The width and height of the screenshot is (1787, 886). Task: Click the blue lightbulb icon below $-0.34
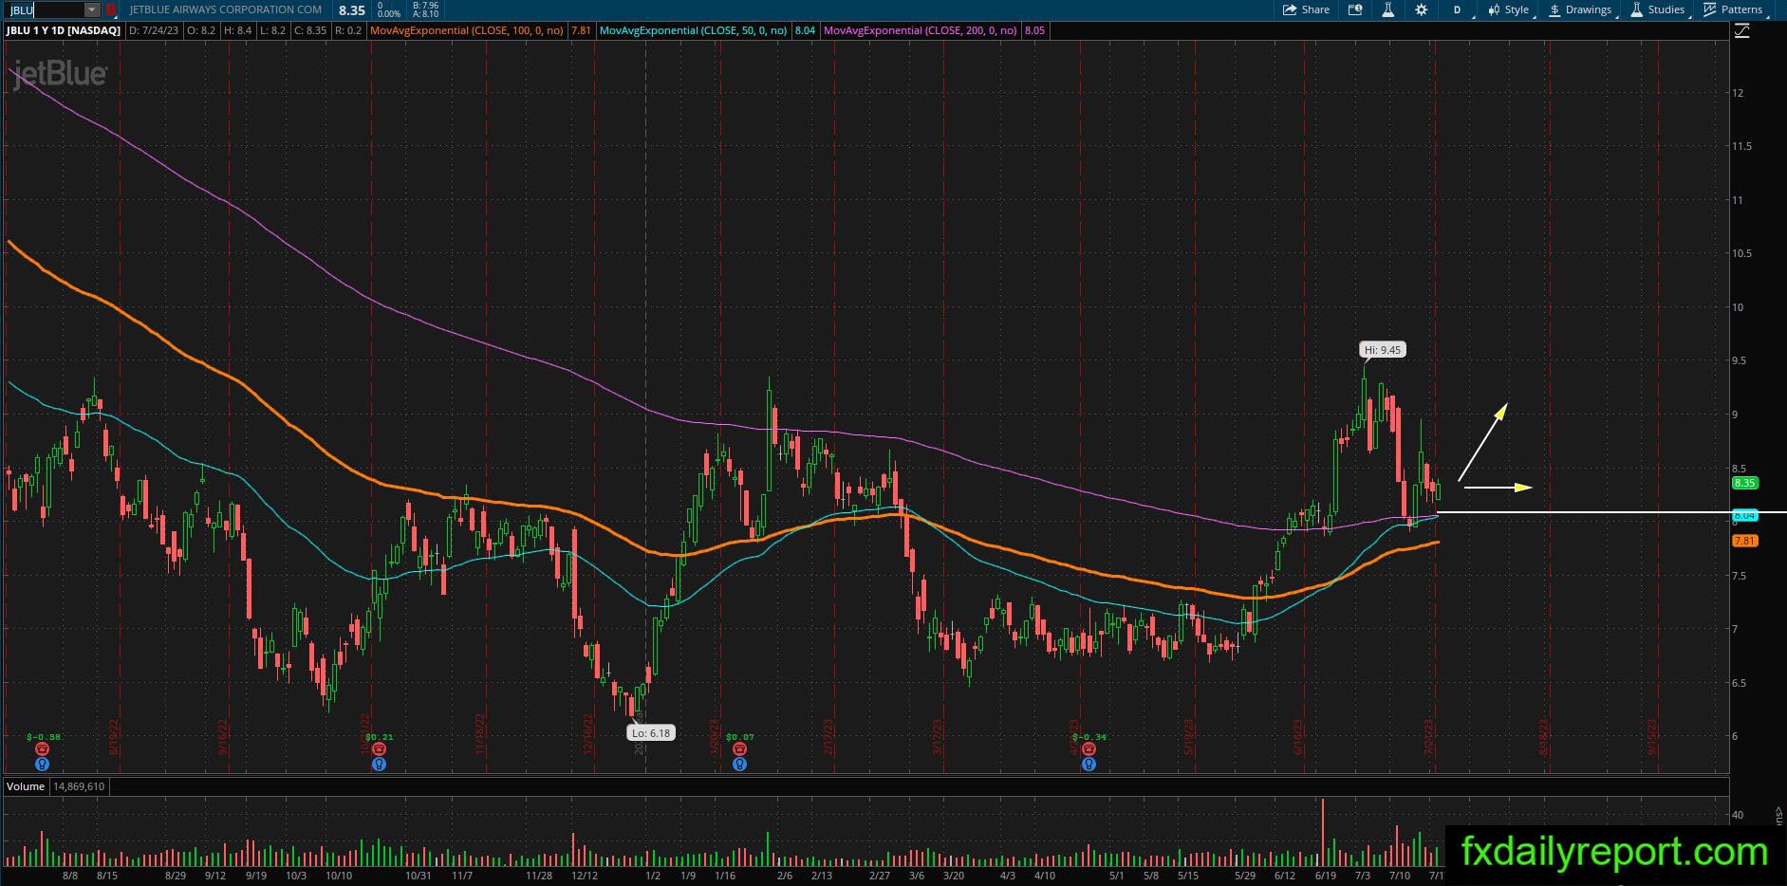(x=1089, y=764)
